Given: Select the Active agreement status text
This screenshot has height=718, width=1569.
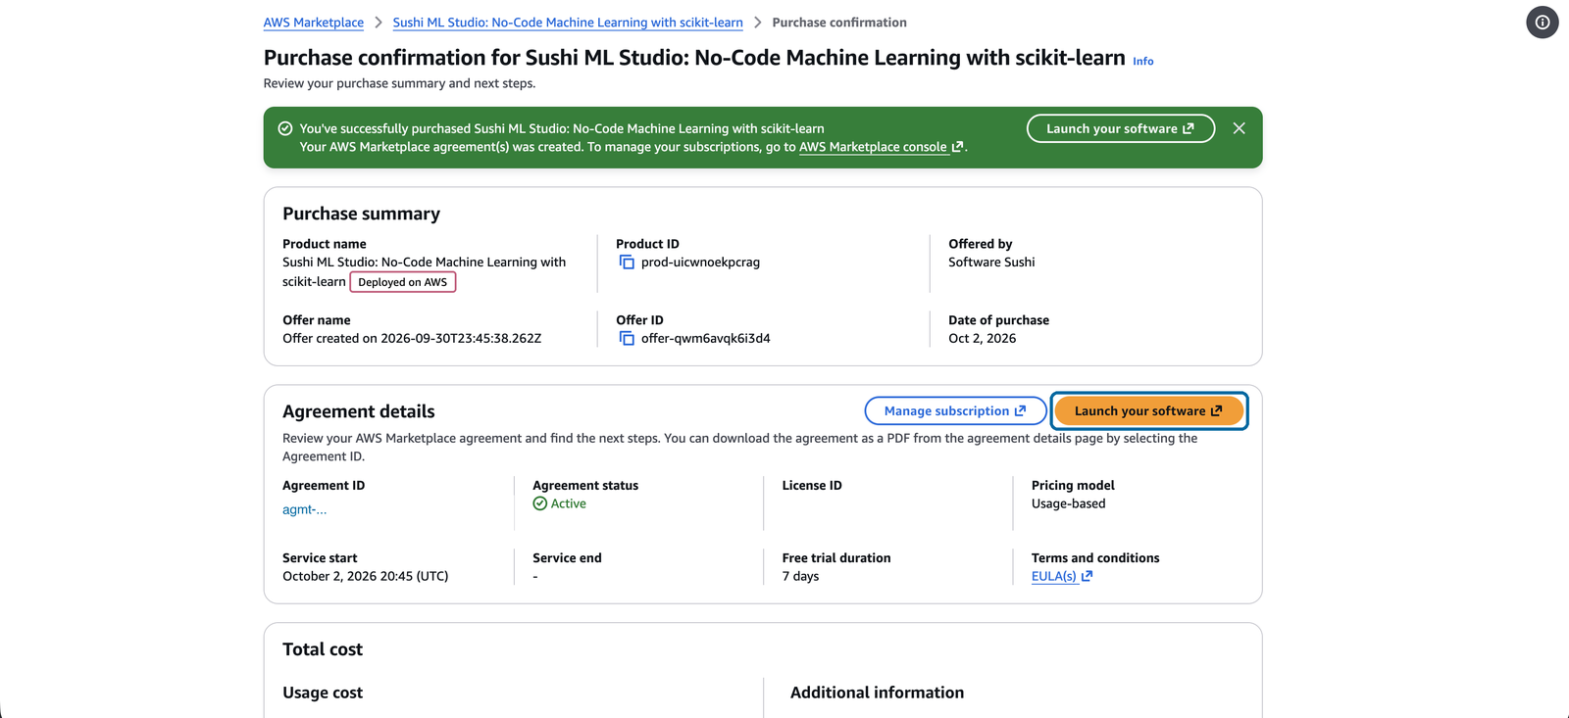Looking at the screenshot, I should (568, 503).
